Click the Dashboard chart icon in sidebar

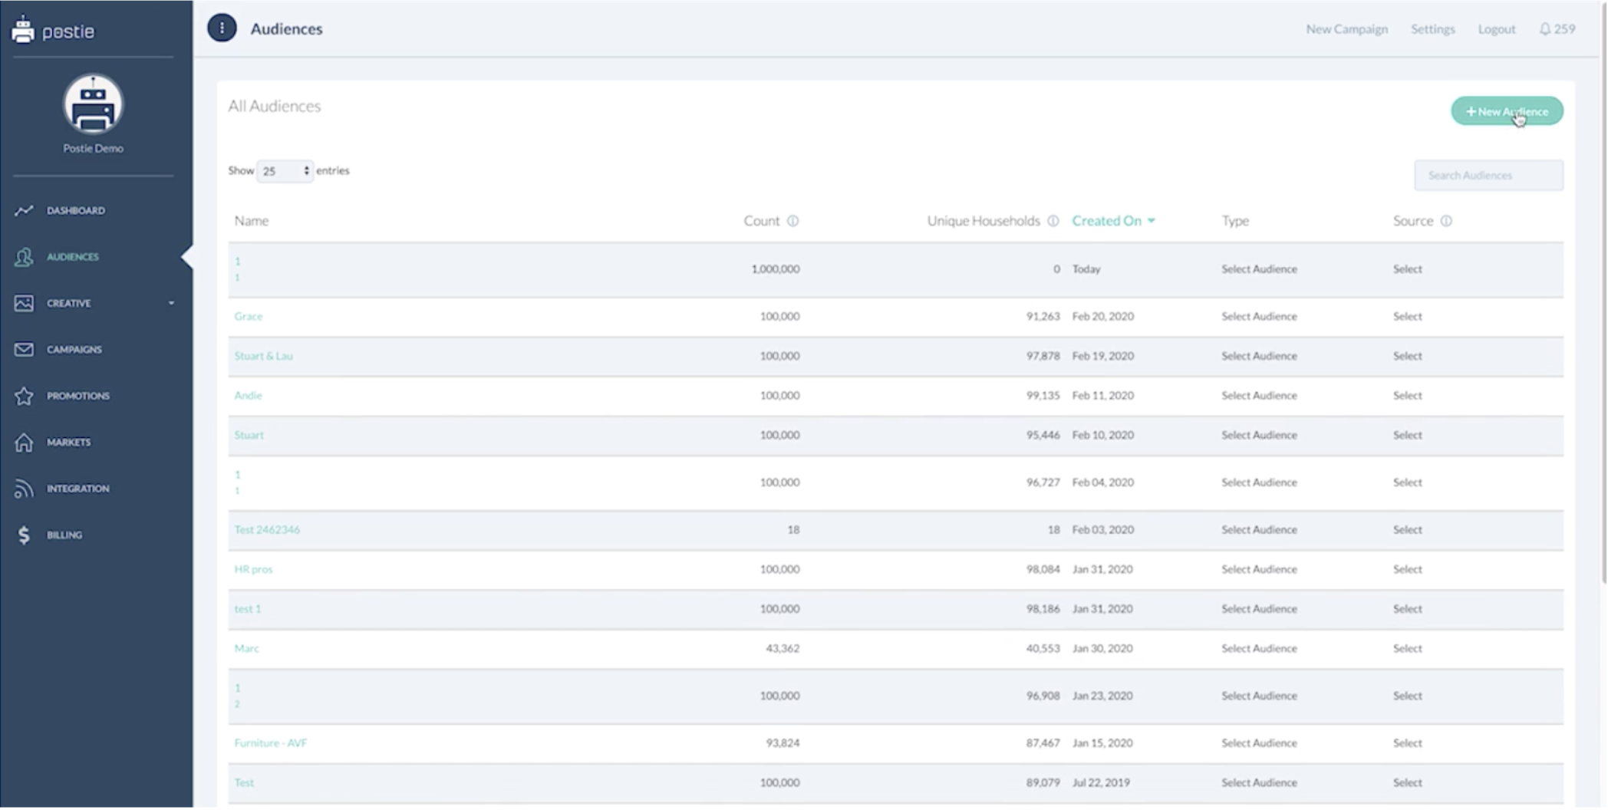[x=24, y=210]
